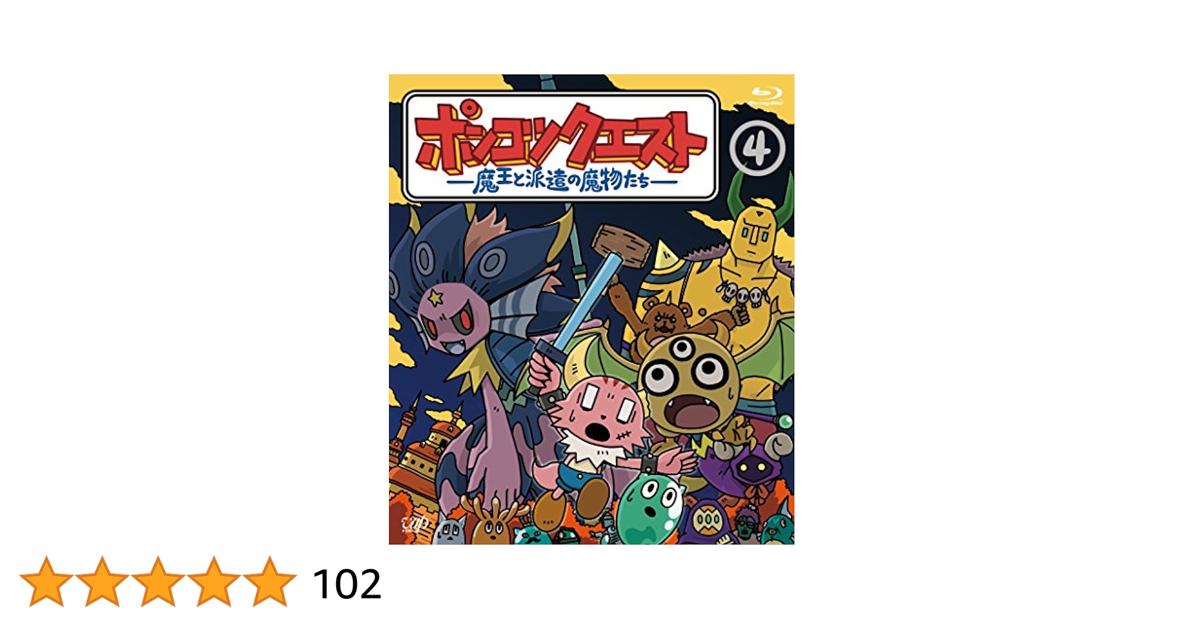Click the red ポンコツクエスト title logo
1185x620 pixels.
(x=560, y=137)
